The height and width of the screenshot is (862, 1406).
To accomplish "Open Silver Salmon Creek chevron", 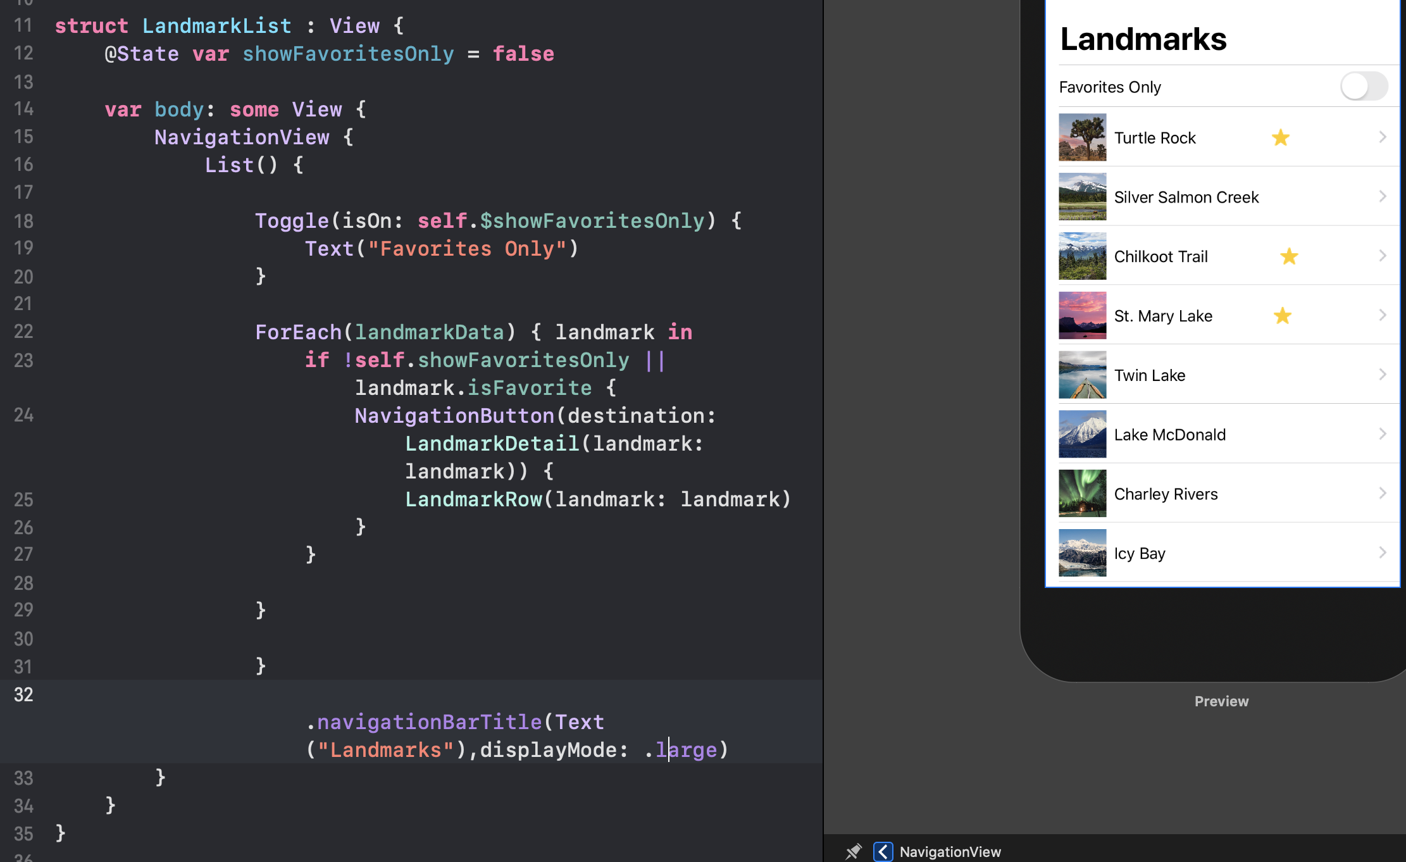I will (1383, 197).
